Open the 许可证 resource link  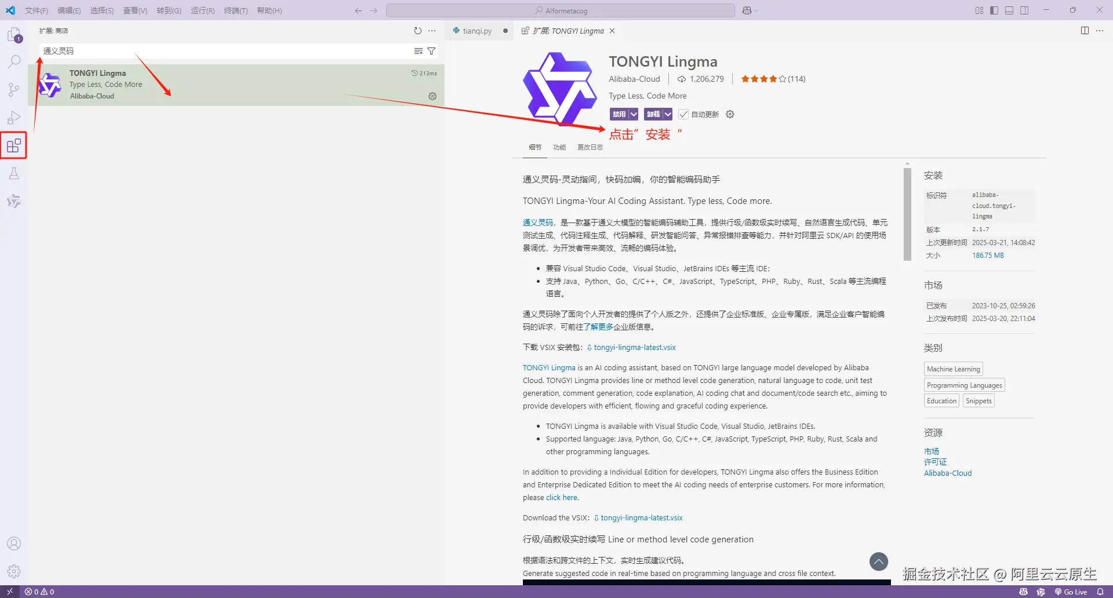(935, 462)
